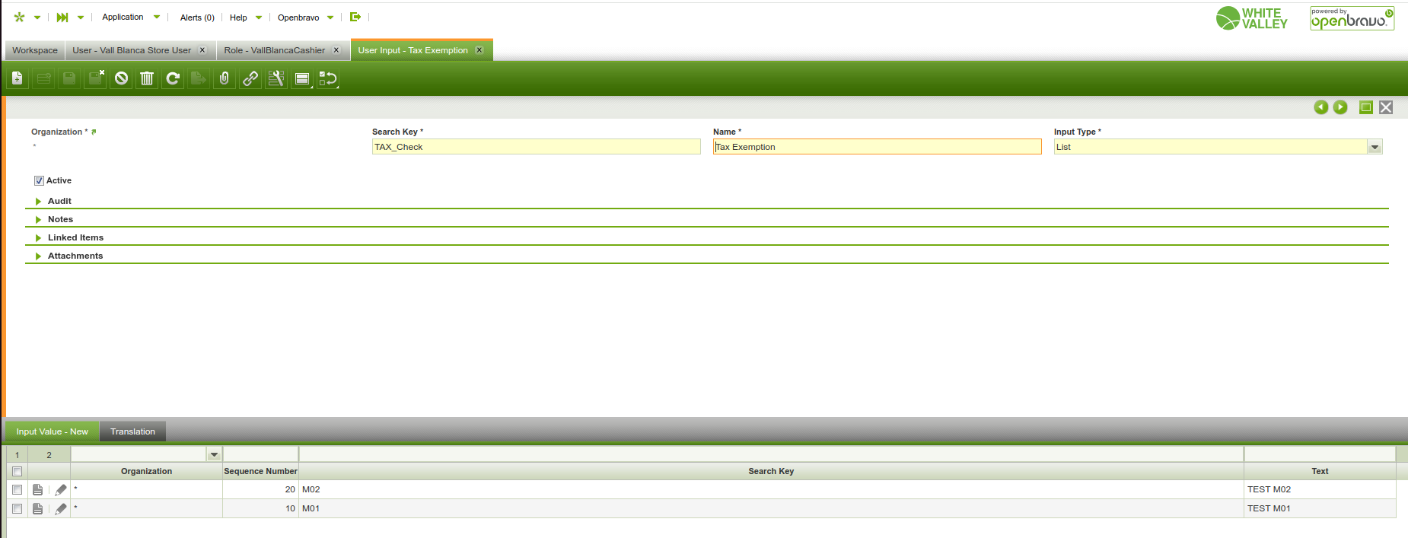Switch to User - Vall Blanca Store User tab
The image size is (1408, 538).
(x=132, y=50)
